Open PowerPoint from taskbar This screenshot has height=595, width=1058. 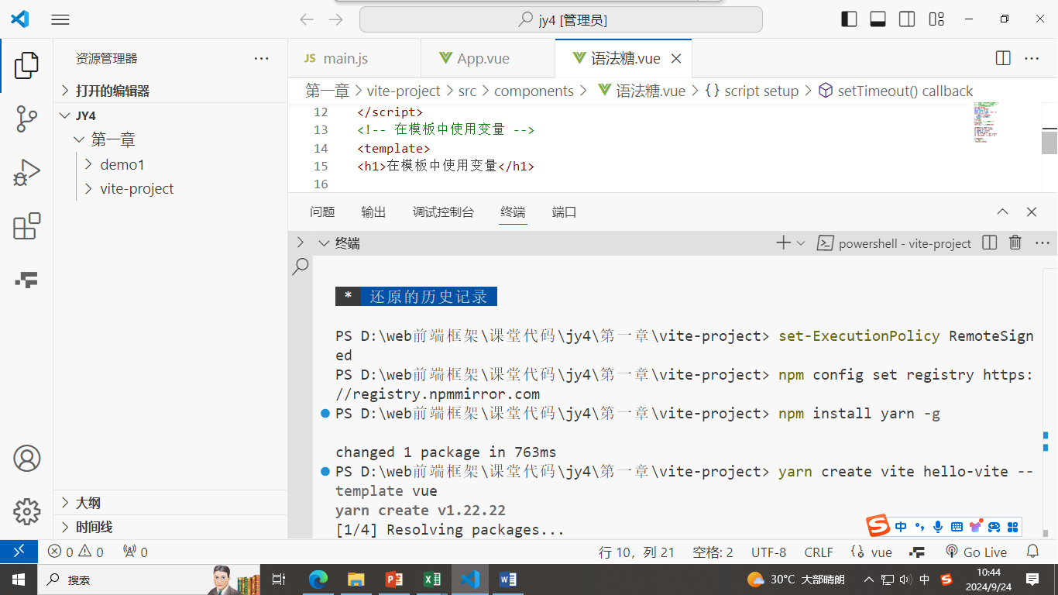(395, 579)
